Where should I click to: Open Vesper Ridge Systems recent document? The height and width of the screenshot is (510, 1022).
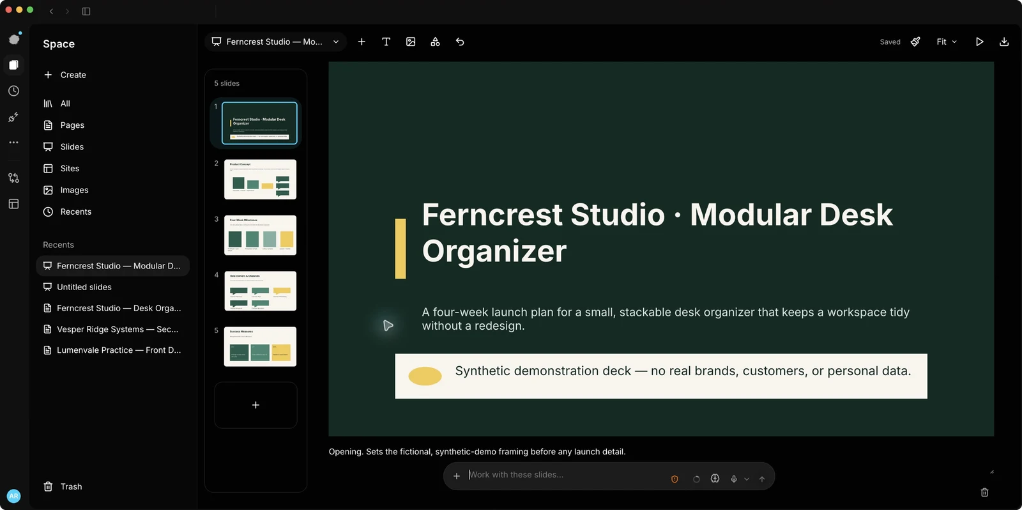112,329
